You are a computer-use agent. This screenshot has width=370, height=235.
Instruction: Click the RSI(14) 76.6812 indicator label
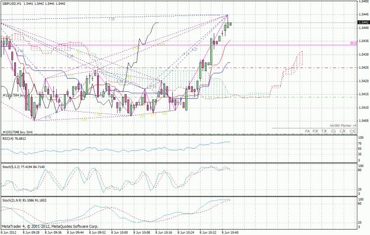pos(14,139)
